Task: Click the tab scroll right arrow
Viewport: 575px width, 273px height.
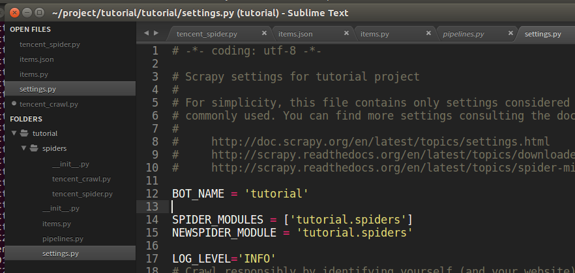Action: pyautogui.click(x=156, y=33)
